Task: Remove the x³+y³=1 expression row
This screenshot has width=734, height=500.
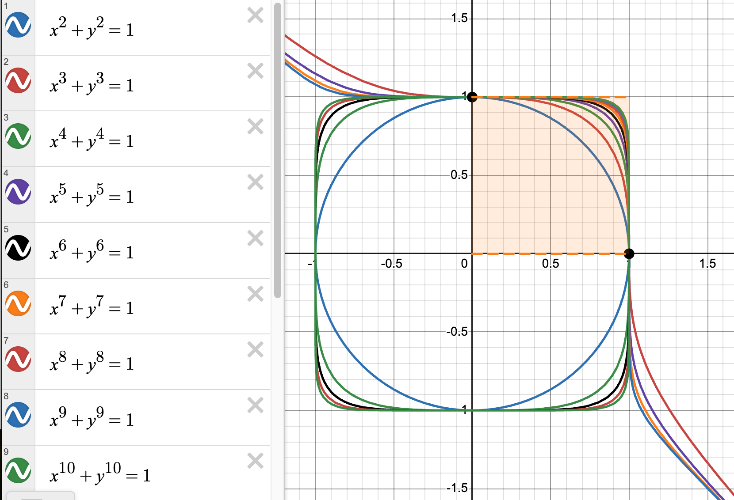Action: (256, 71)
